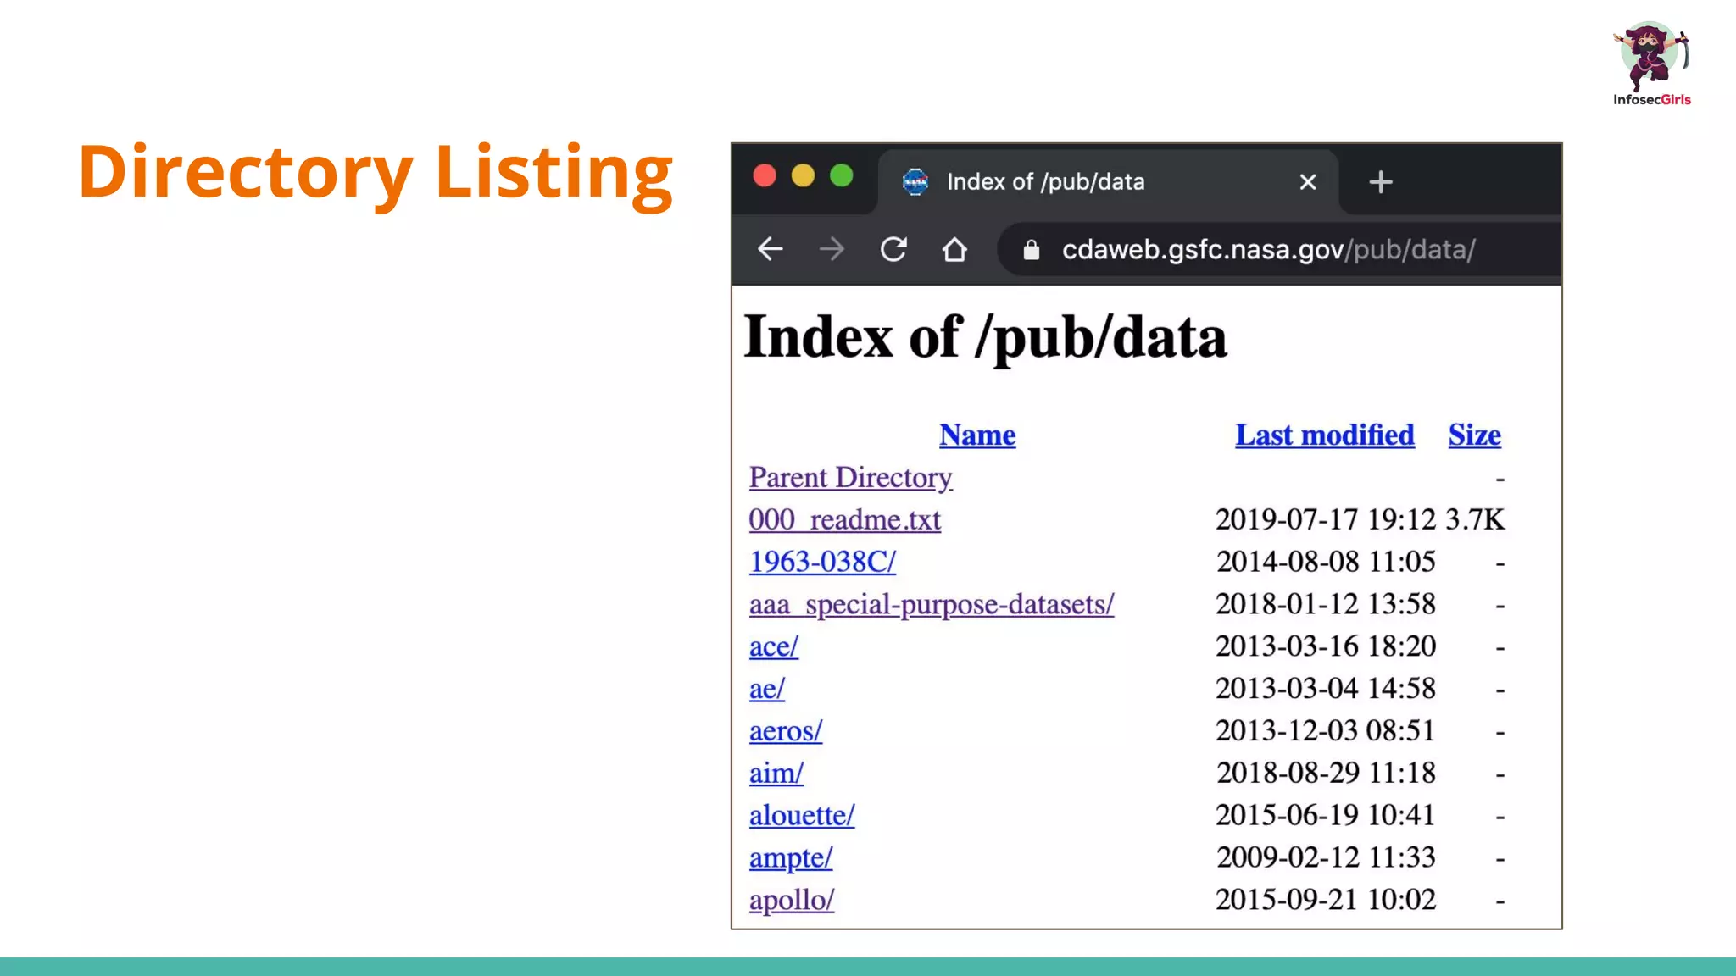This screenshot has height=976, width=1736.
Task: Click the green macOS maximize button
Action: click(x=841, y=176)
